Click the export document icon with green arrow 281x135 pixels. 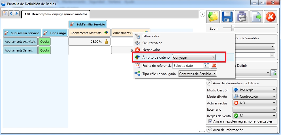point(256,17)
